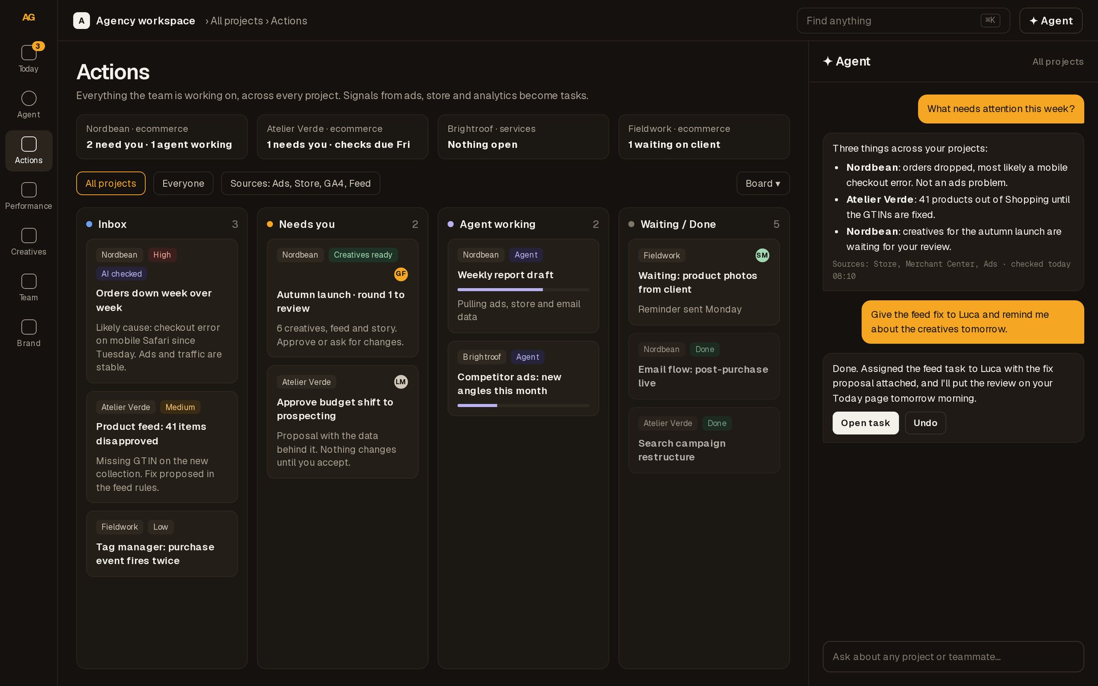
Task: Open Email flow: post-purchase live card
Action: point(704,366)
